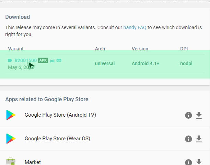Image resolution: width=210 pixels, height=165 pixels.
Task: Click the 'Android 4.1+' version cell
Action: click(145, 63)
